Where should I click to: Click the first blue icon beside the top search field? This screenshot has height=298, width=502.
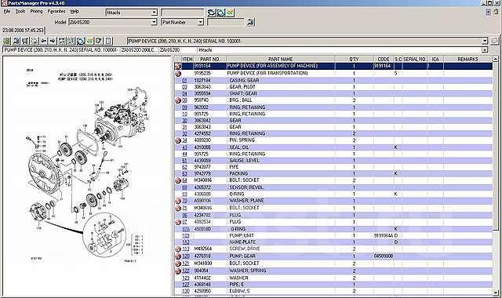tap(212, 13)
